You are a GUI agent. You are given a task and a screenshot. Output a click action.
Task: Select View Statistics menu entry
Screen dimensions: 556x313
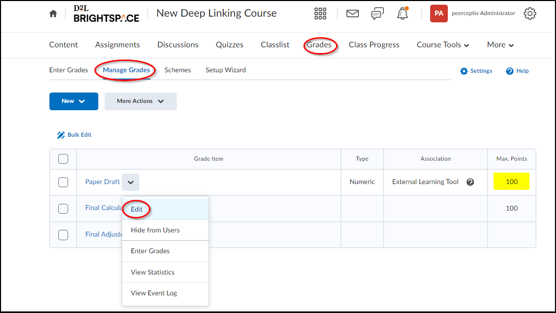tap(165, 272)
